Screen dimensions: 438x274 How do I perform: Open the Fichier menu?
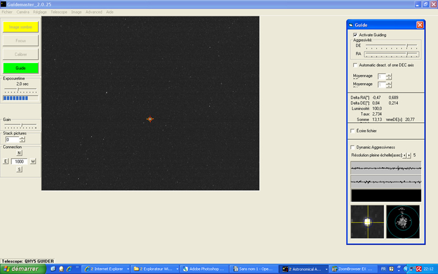[x=7, y=12]
